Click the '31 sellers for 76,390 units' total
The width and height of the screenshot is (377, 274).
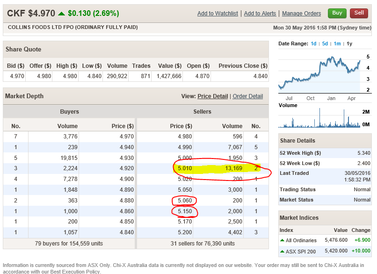[x=203, y=244]
